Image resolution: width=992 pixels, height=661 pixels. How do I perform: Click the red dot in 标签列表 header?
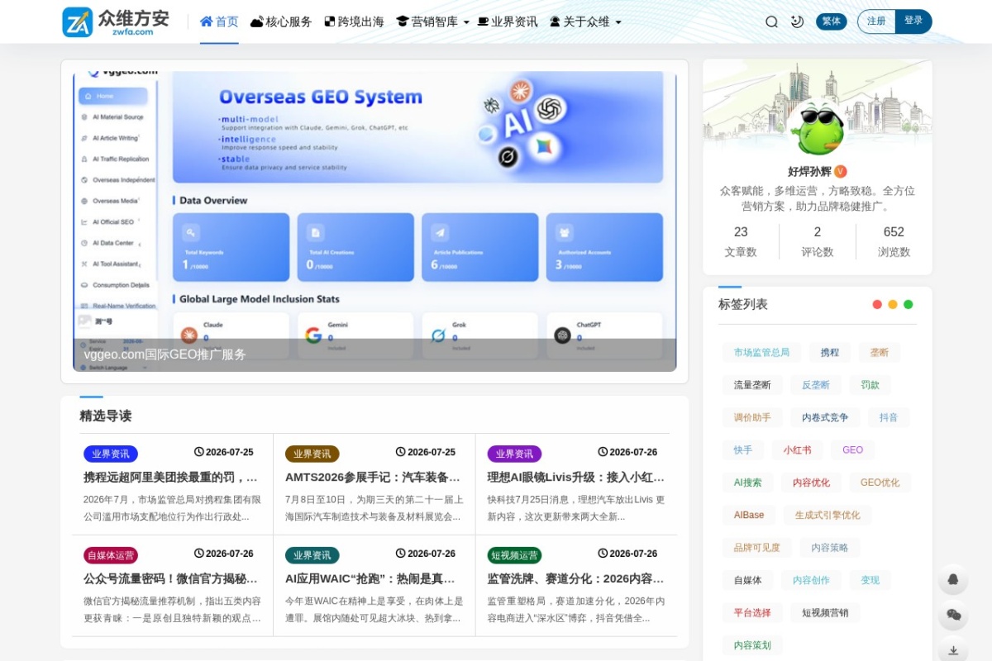click(877, 304)
